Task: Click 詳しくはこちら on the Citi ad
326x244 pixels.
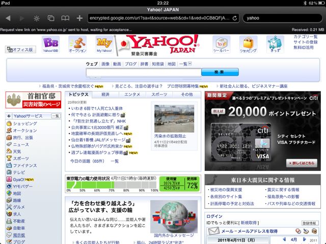Action: pos(302,163)
